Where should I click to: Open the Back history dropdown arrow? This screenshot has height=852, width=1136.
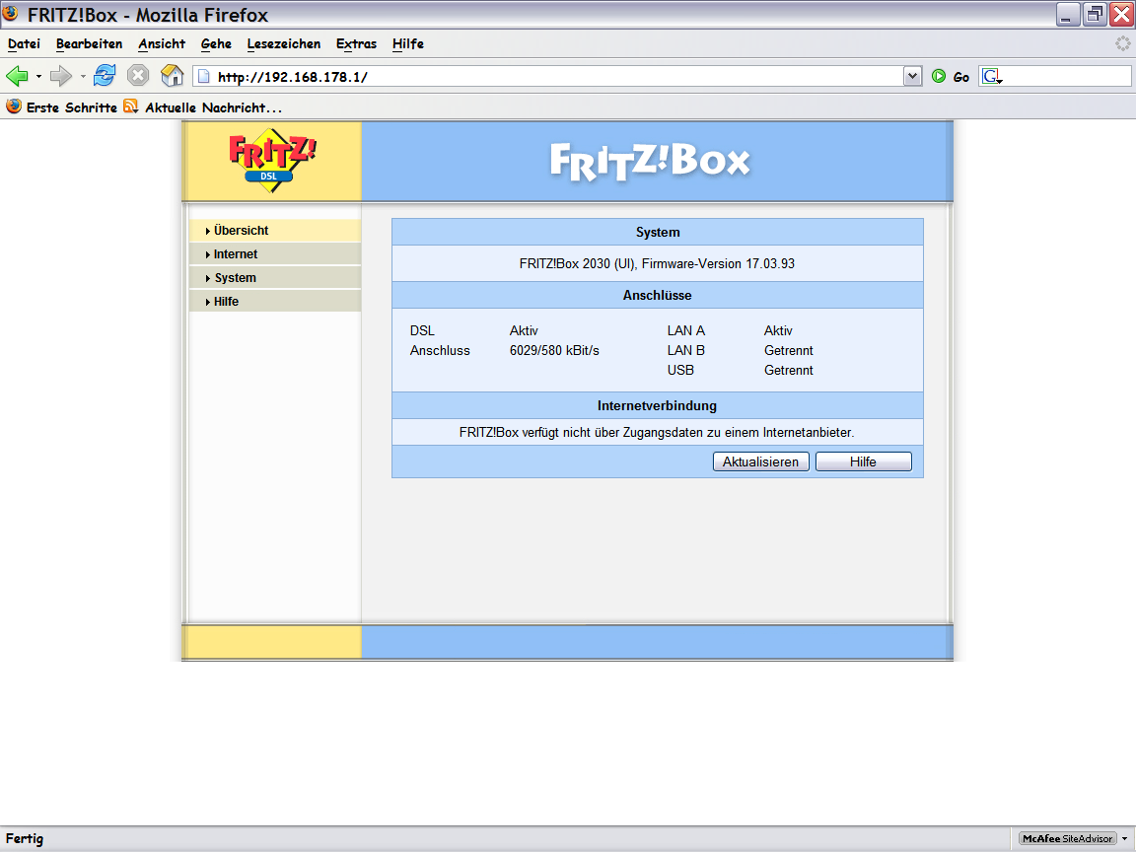click(38, 76)
